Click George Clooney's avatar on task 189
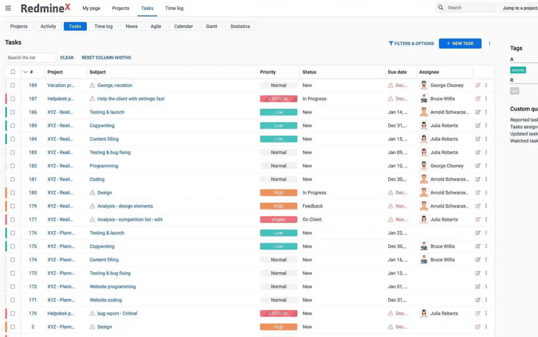This screenshot has height=337, width=538. coord(424,85)
